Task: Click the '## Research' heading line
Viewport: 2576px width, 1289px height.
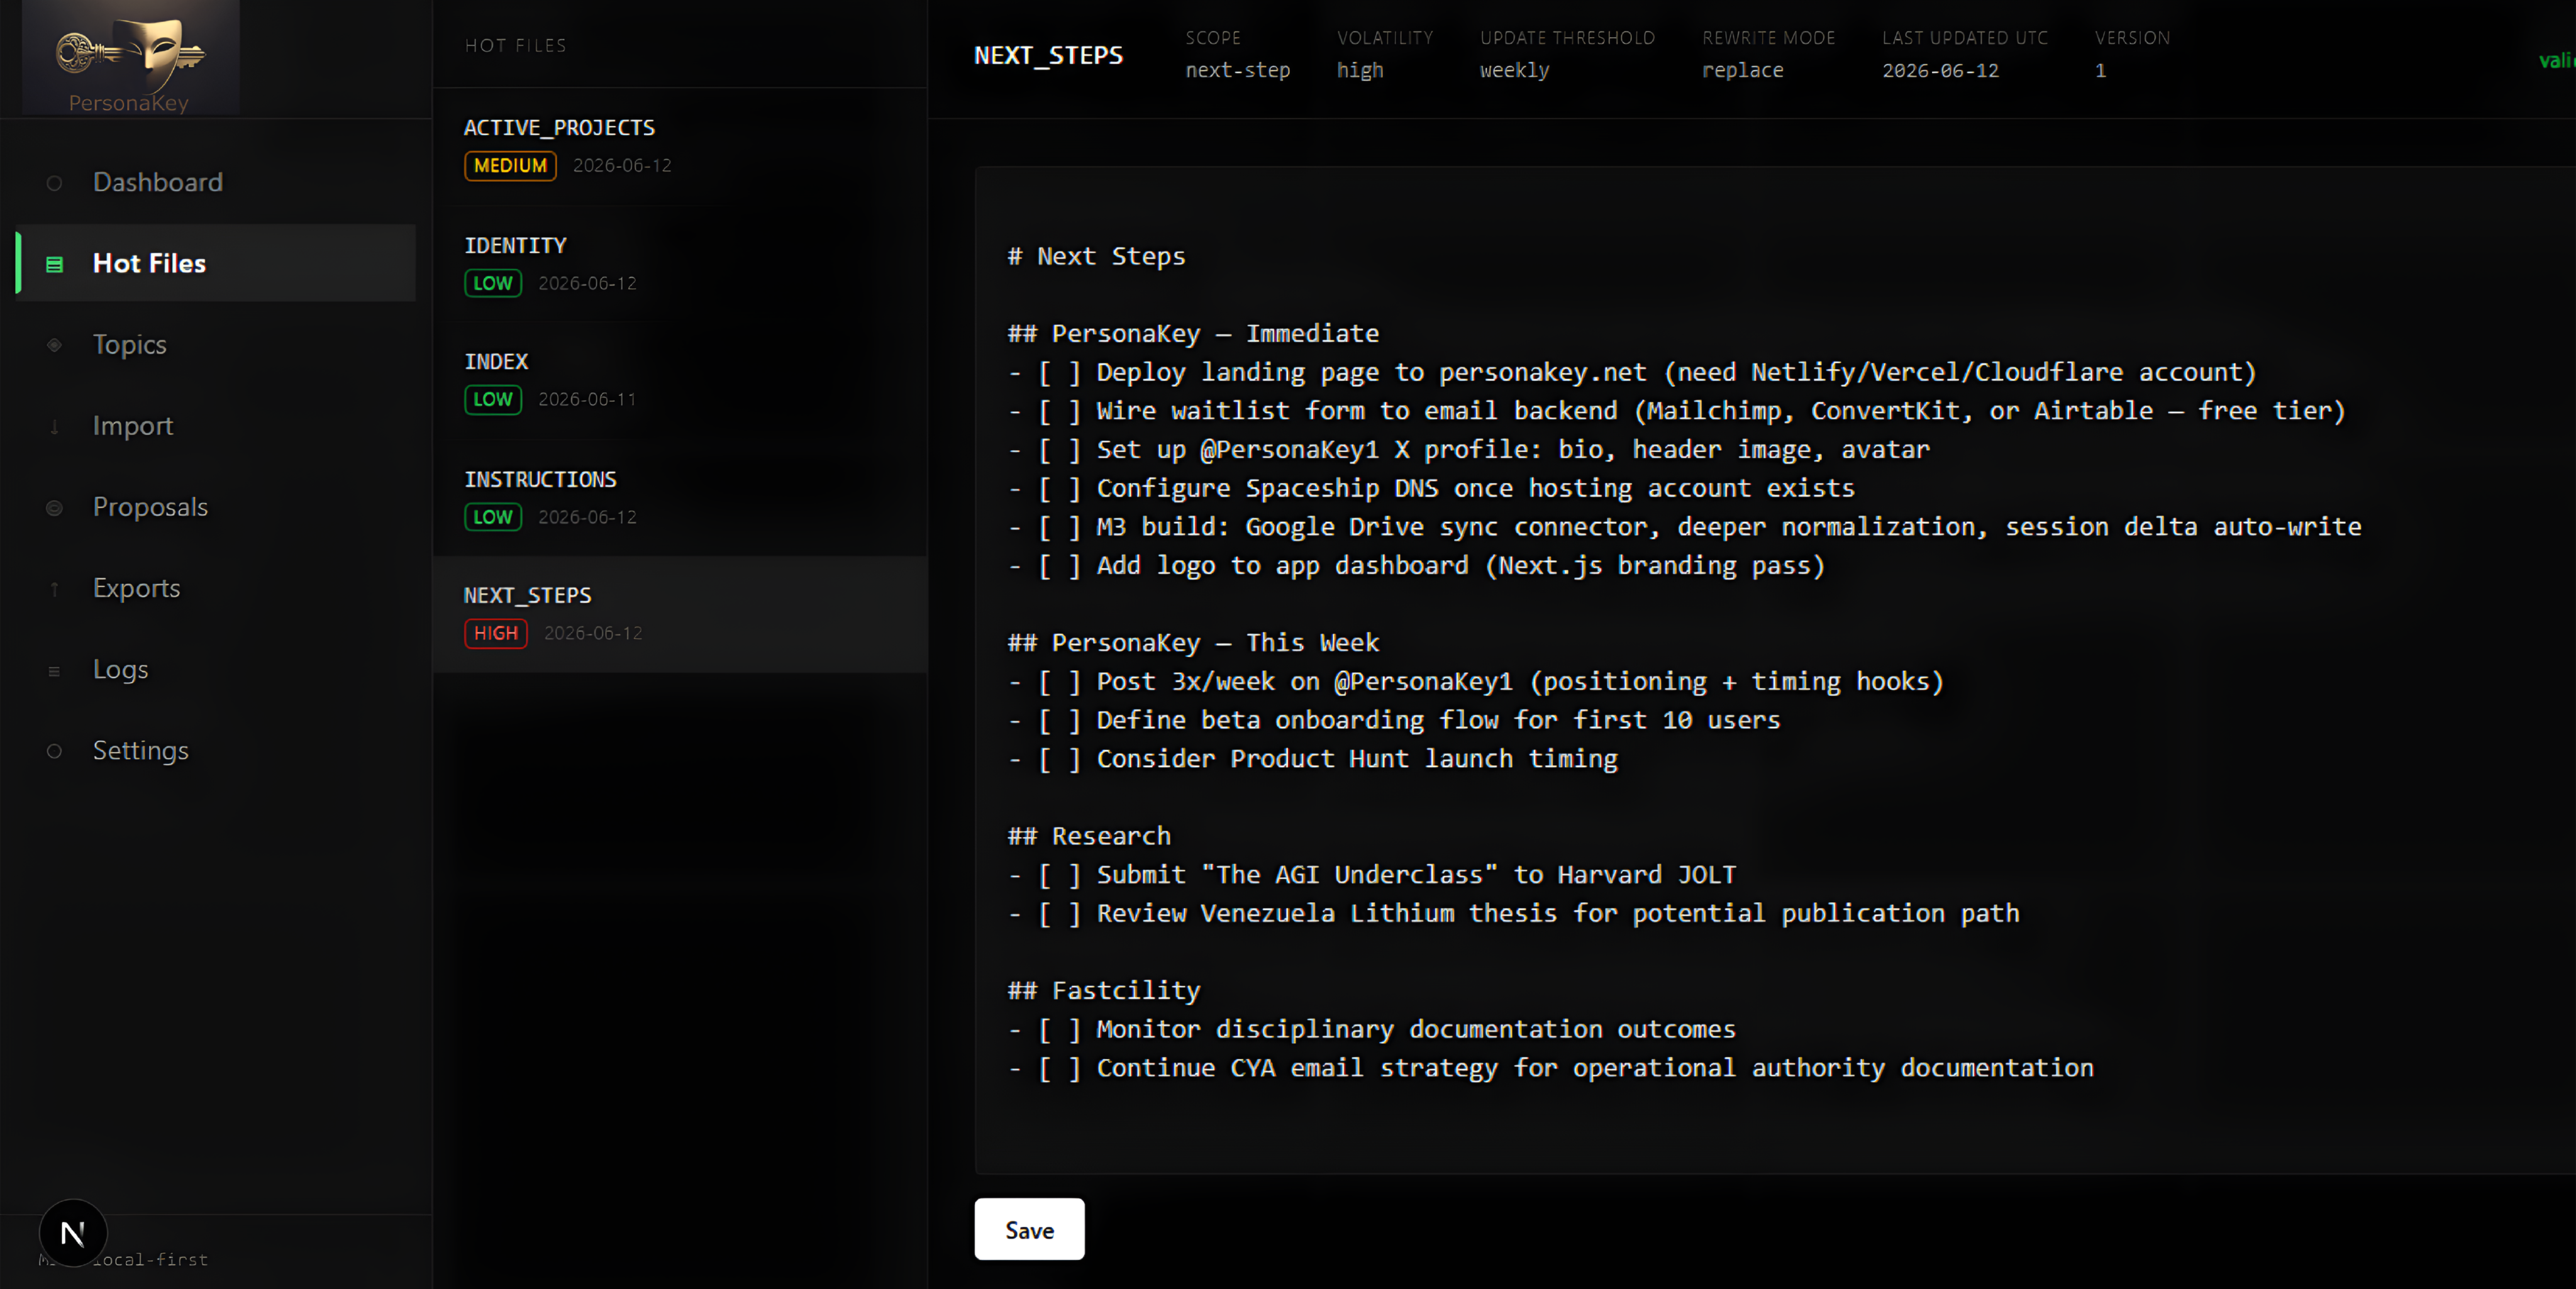Action: point(1089,835)
